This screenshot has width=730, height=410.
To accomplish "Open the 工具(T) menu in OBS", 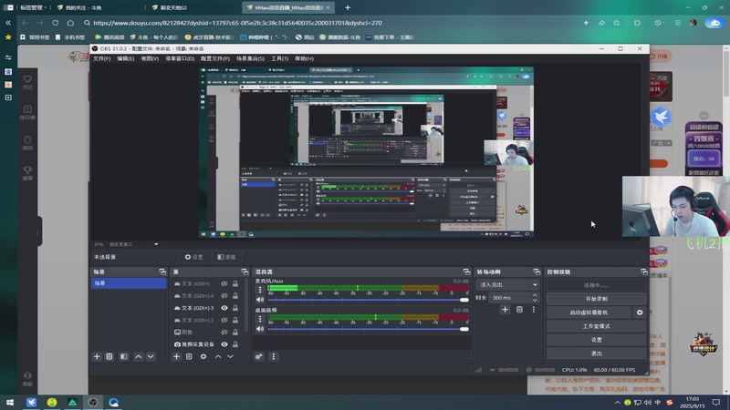I will (x=279, y=58).
